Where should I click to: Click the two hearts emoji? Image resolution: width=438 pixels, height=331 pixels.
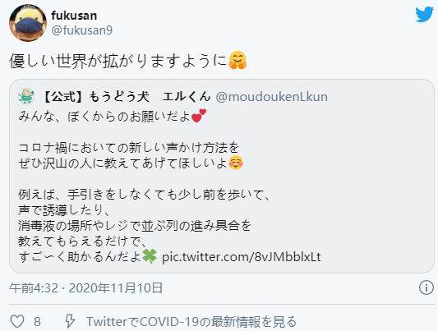199,116
